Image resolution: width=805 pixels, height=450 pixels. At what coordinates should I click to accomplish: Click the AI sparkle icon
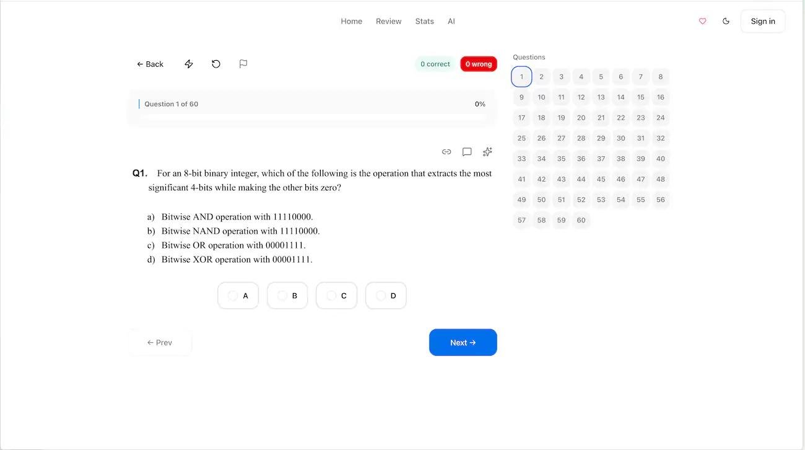click(x=487, y=152)
